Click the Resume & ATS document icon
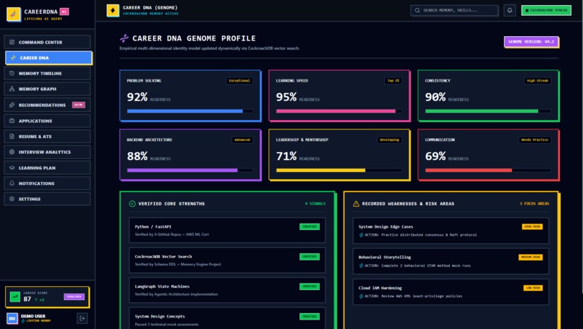 (12, 137)
